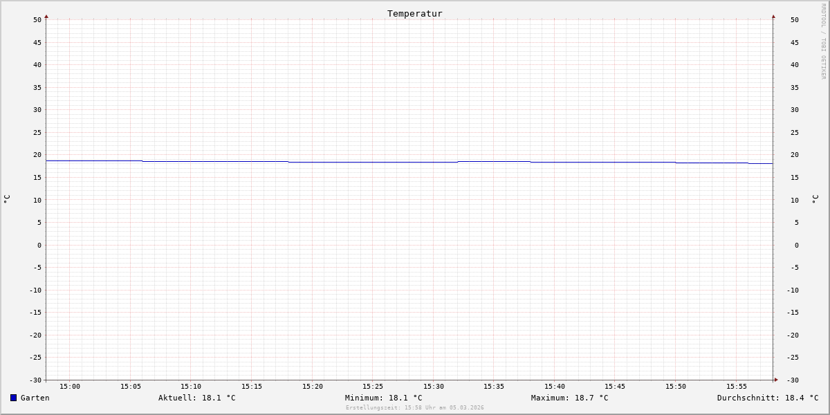Click the right axis 45 label
Viewport: 830px width, 415px height.
795,42
